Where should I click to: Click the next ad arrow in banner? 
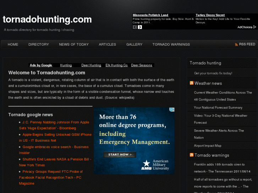tap(140, 27)
